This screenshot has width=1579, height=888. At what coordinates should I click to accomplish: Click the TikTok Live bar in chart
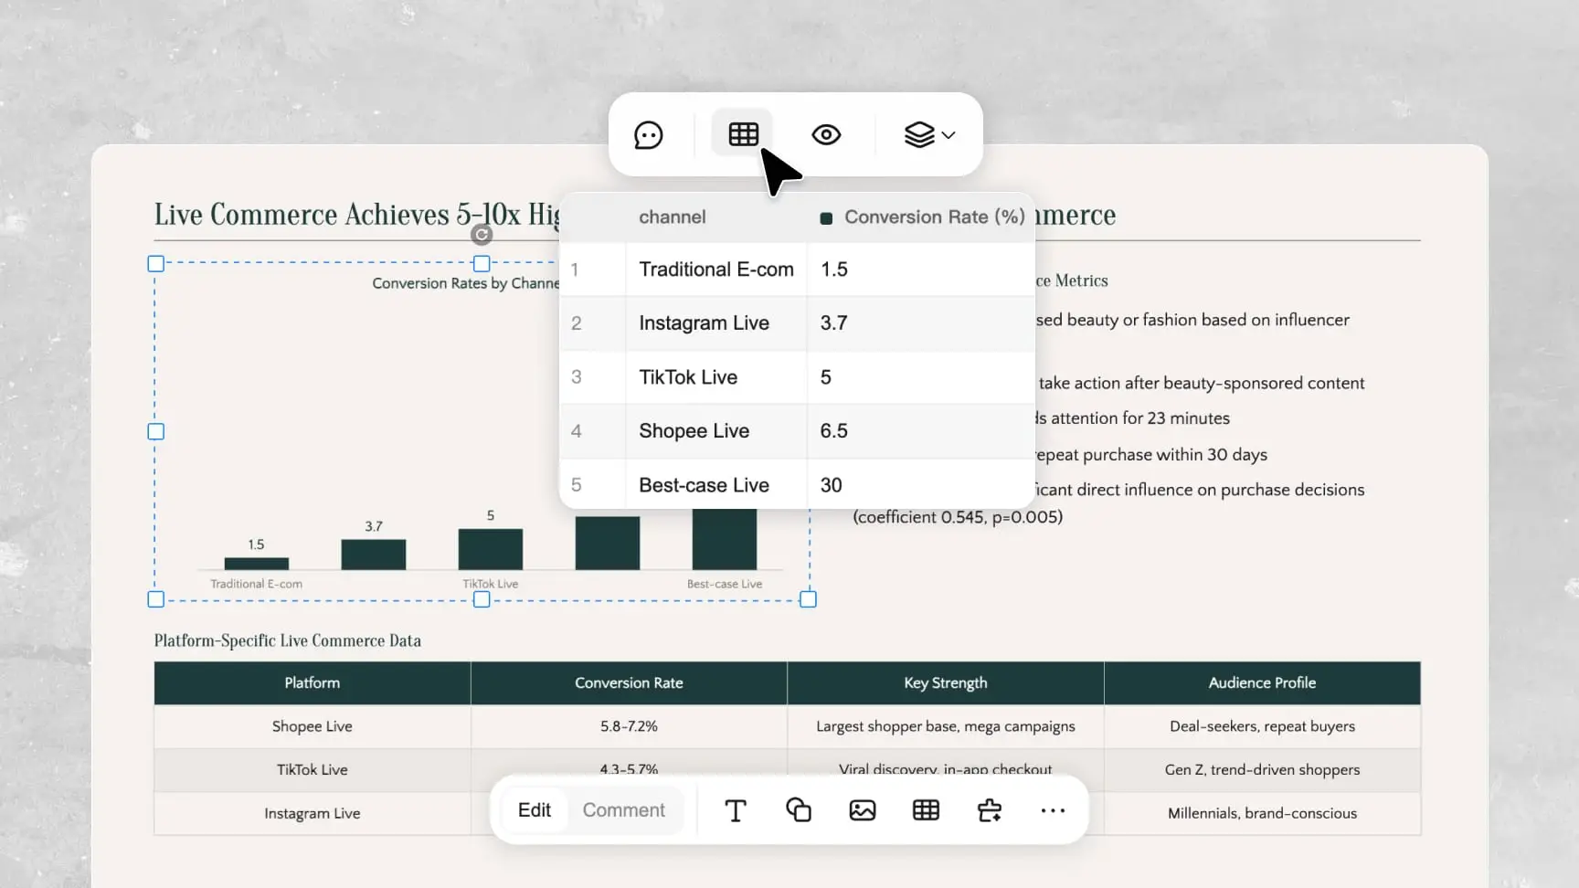(491, 549)
